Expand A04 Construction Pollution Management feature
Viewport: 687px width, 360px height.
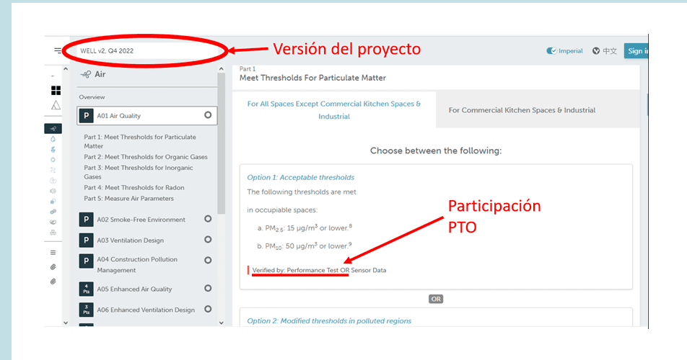click(137, 264)
